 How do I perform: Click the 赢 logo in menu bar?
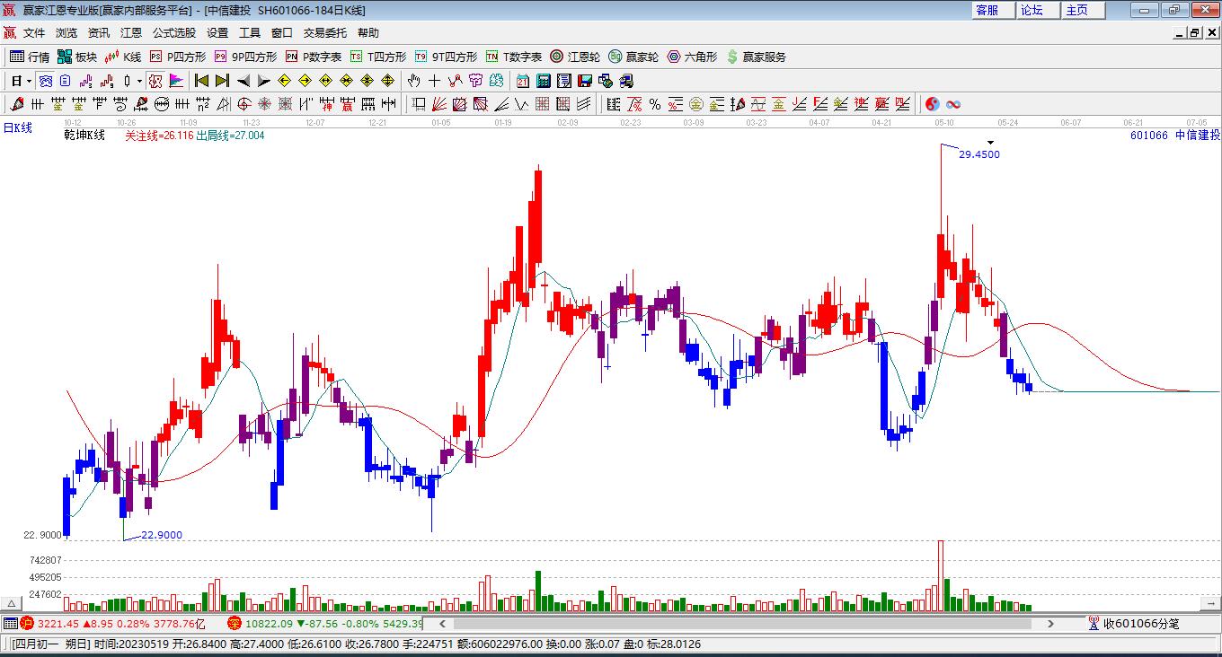point(10,33)
